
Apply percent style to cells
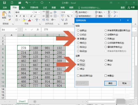coord(68,16)
